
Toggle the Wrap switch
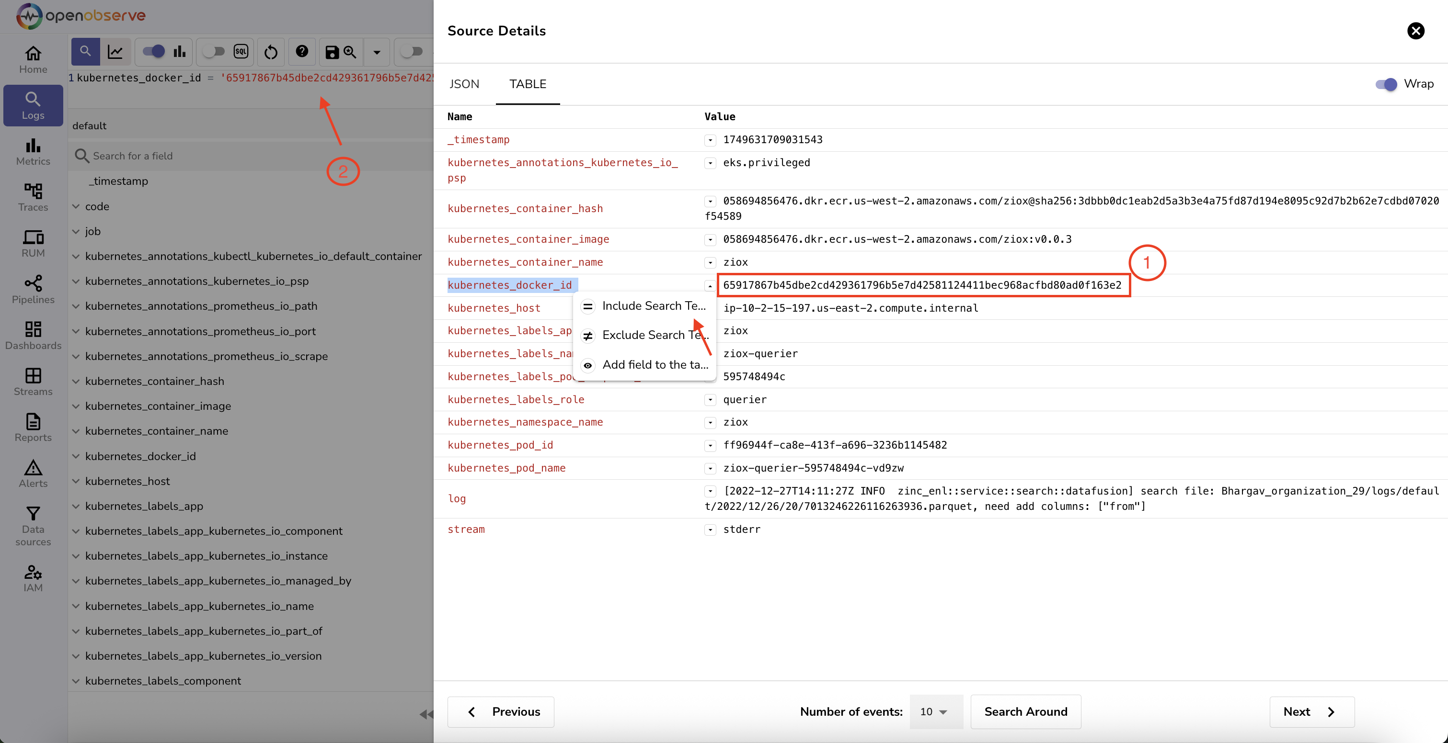[1386, 84]
